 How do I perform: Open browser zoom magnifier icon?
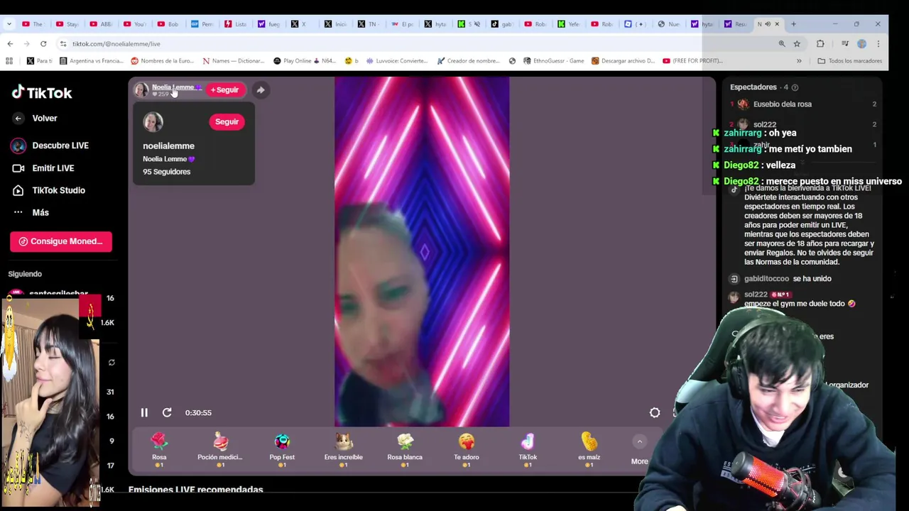(x=782, y=43)
